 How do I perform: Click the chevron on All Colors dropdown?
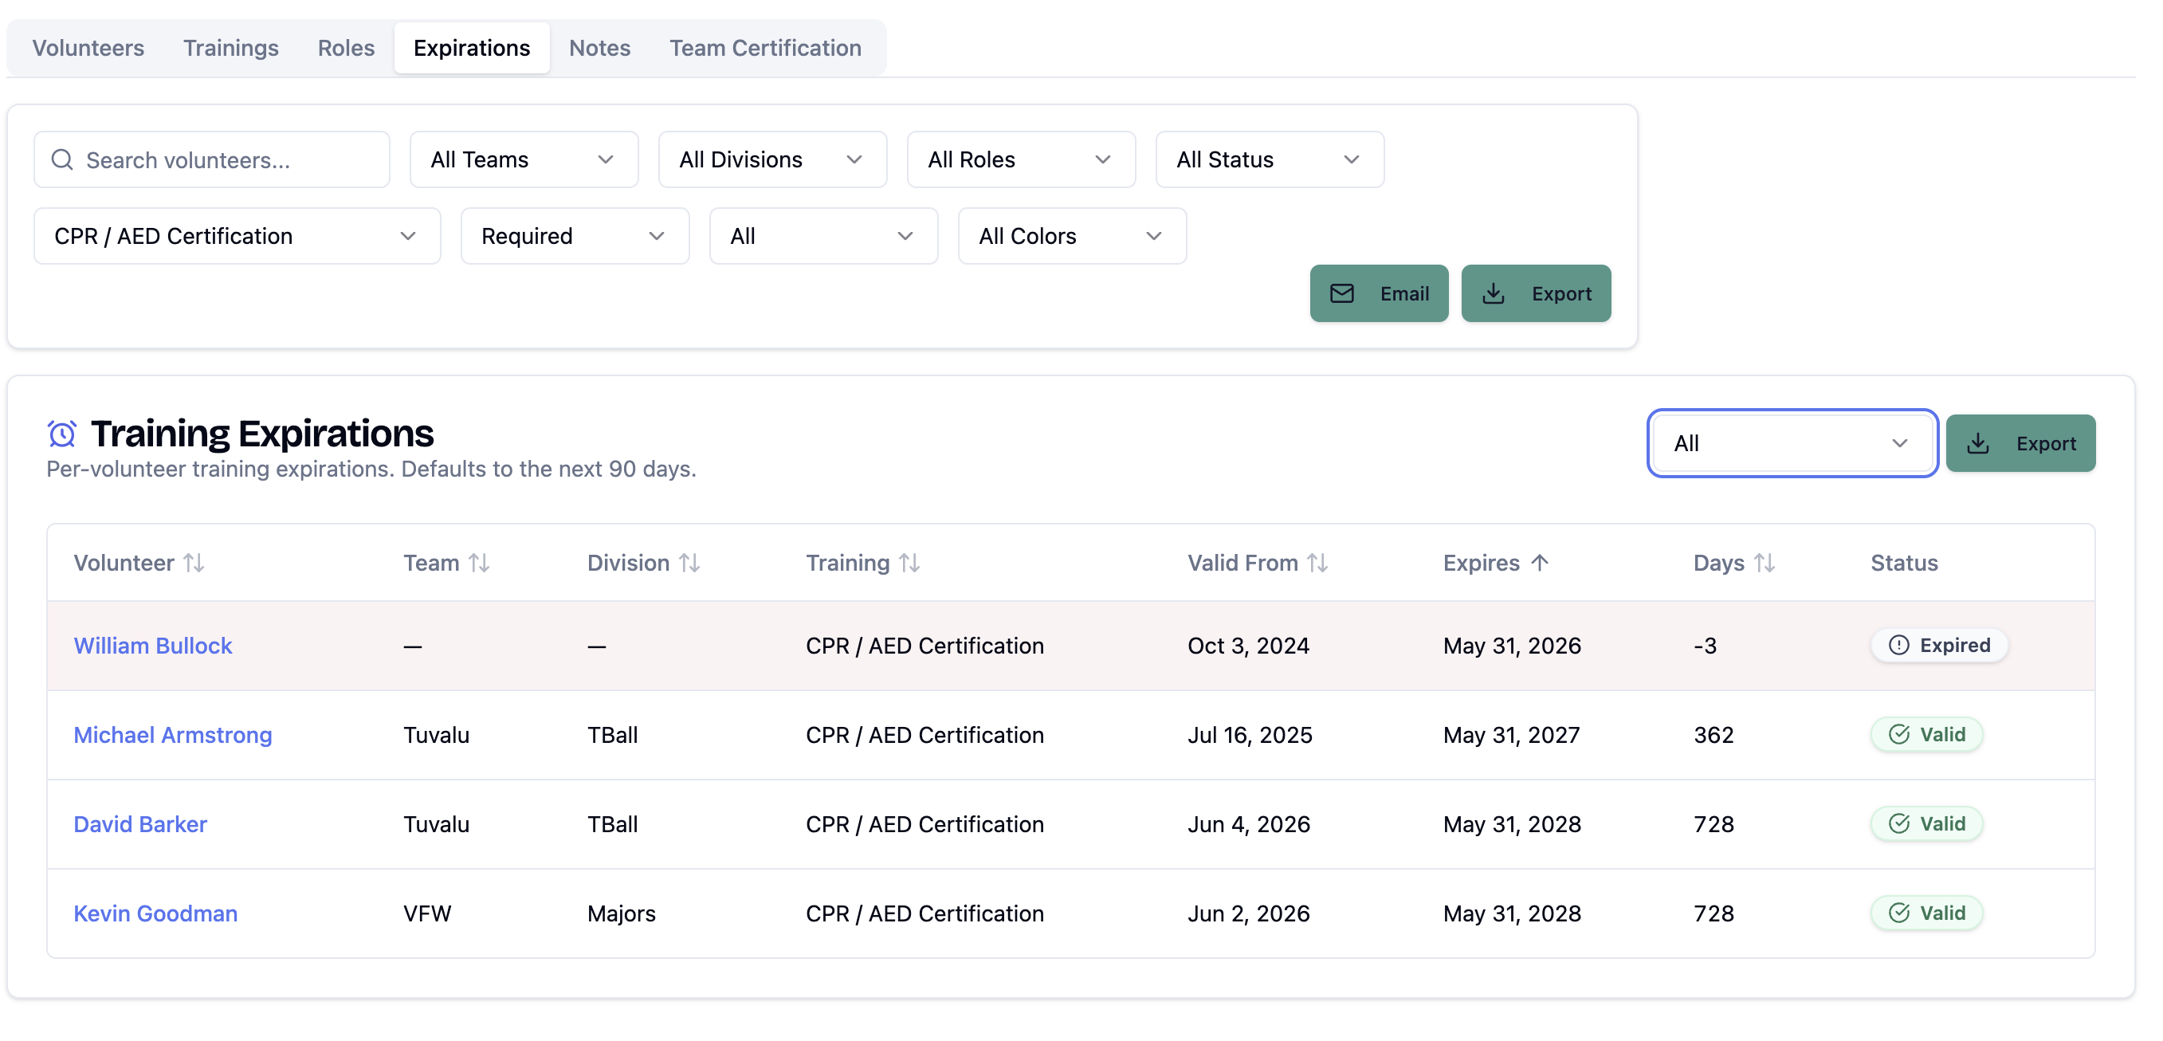(1154, 236)
